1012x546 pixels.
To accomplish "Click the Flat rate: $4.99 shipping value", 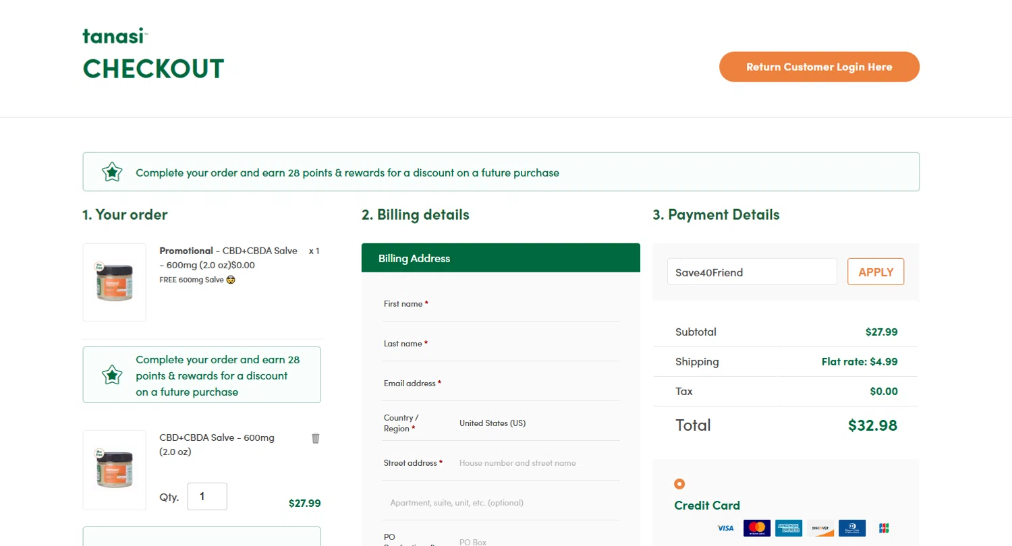I will [860, 362].
